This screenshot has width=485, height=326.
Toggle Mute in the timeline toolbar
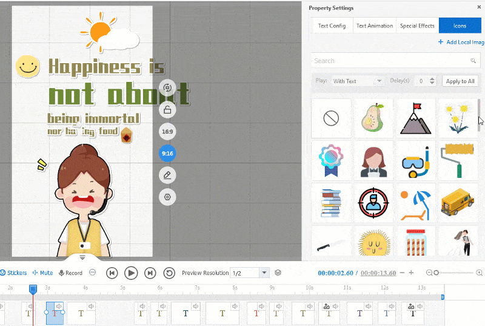coord(42,273)
